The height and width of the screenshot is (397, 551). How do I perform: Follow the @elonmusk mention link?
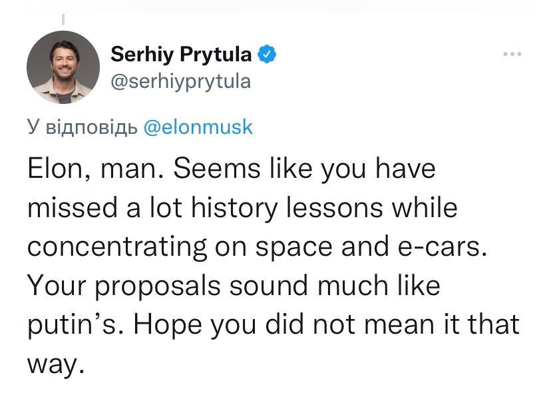(198, 127)
